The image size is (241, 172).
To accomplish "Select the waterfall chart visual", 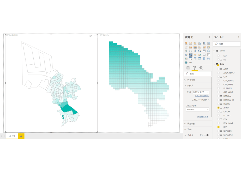I will click(186, 51).
